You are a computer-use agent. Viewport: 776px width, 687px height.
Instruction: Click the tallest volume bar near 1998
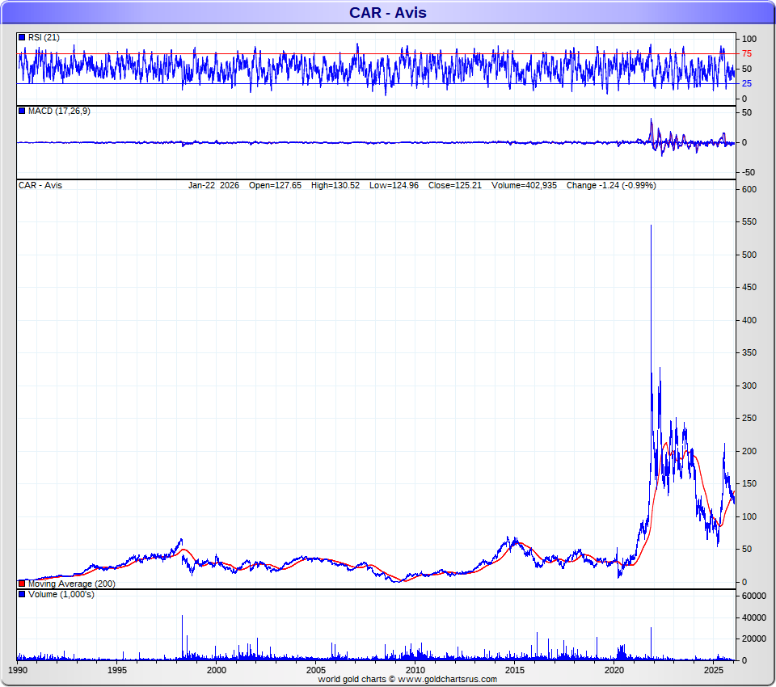tap(182, 638)
